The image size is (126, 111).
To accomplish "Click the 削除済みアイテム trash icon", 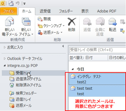I will click(x=12, y=85).
